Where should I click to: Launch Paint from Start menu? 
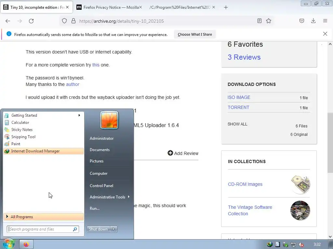coord(44,144)
